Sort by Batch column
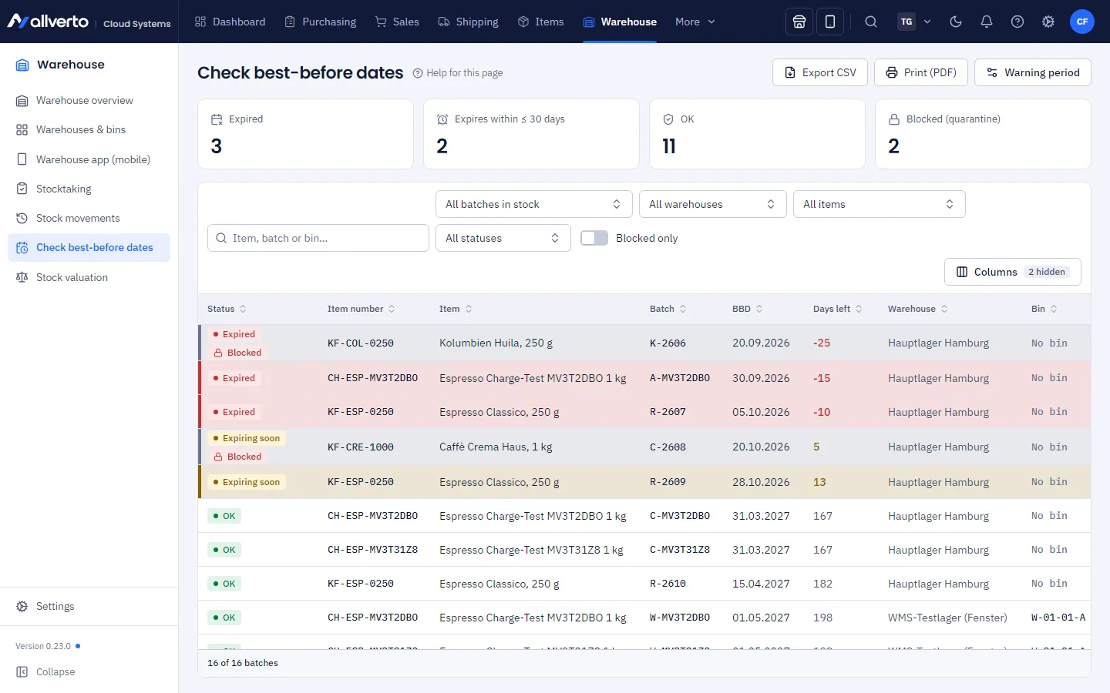The height and width of the screenshot is (693, 1110). pyautogui.click(x=668, y=309)
